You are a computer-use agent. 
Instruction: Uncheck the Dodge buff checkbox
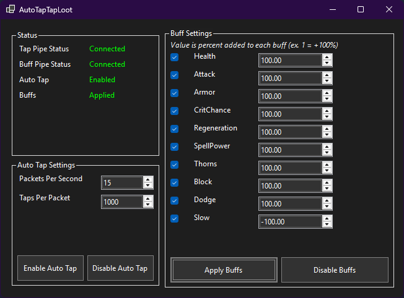click(175, 200)
